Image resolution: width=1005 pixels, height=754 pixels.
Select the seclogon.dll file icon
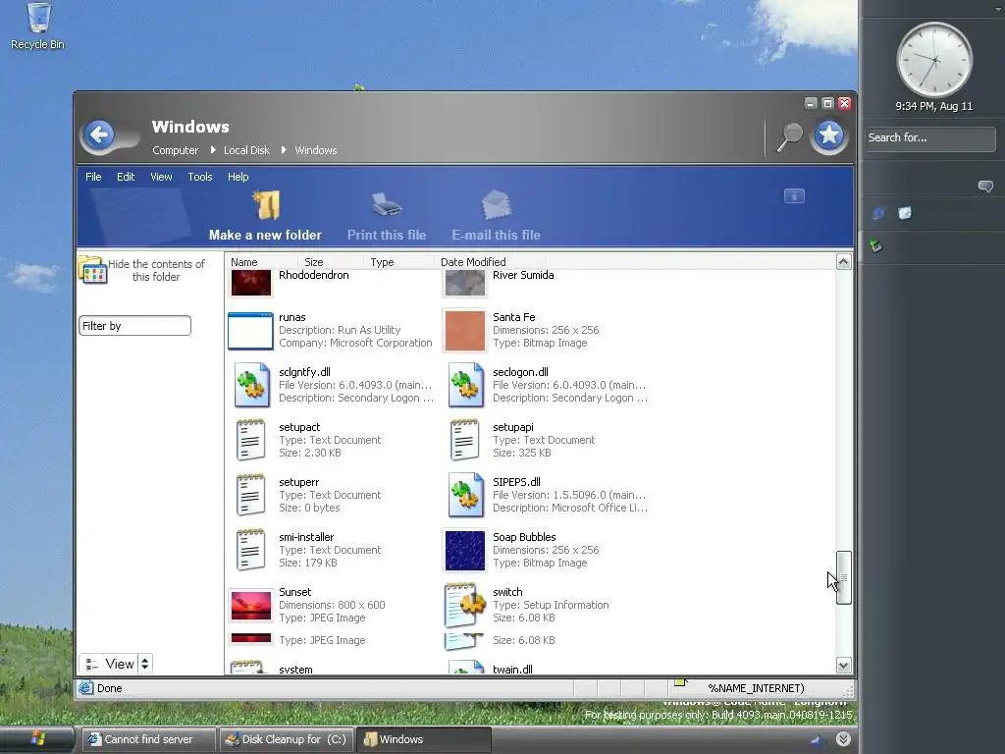click(465, 385)
